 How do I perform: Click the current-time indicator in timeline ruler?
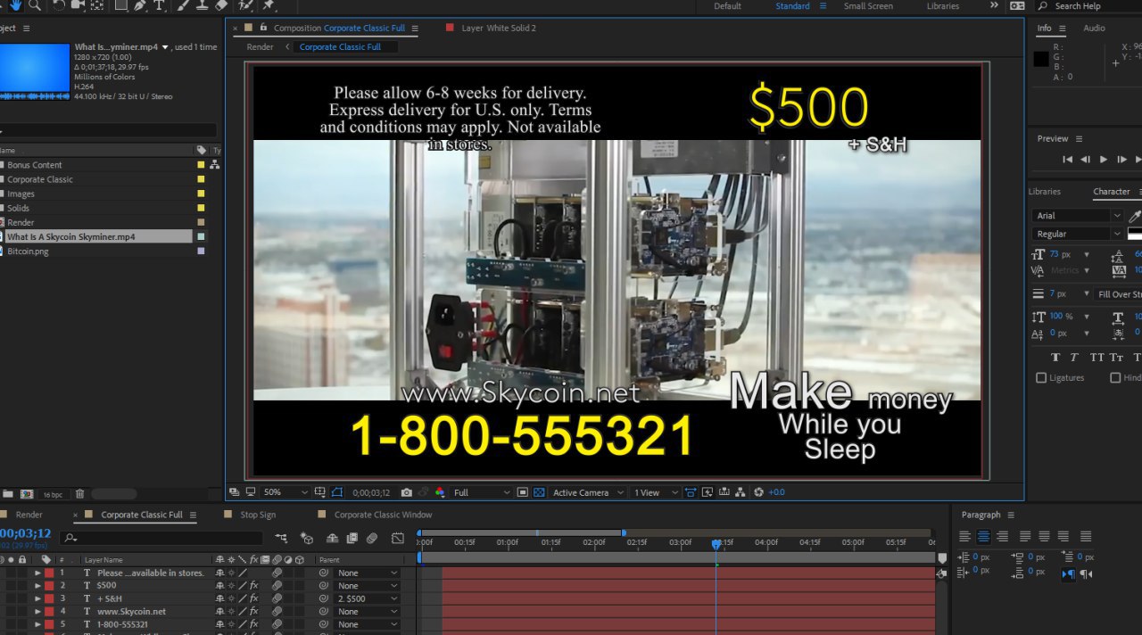(716, 543)
